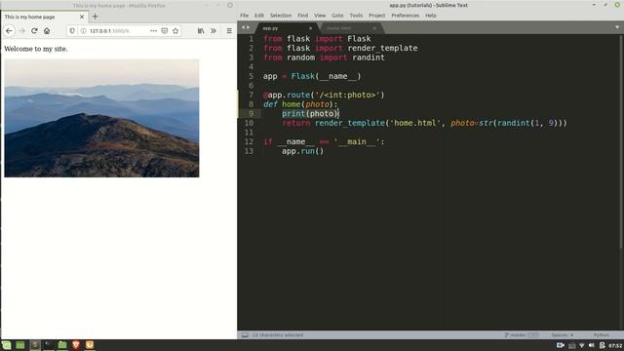
Task: Close the home.html tab
Action: pyautogui.click(x=374, y=28)
